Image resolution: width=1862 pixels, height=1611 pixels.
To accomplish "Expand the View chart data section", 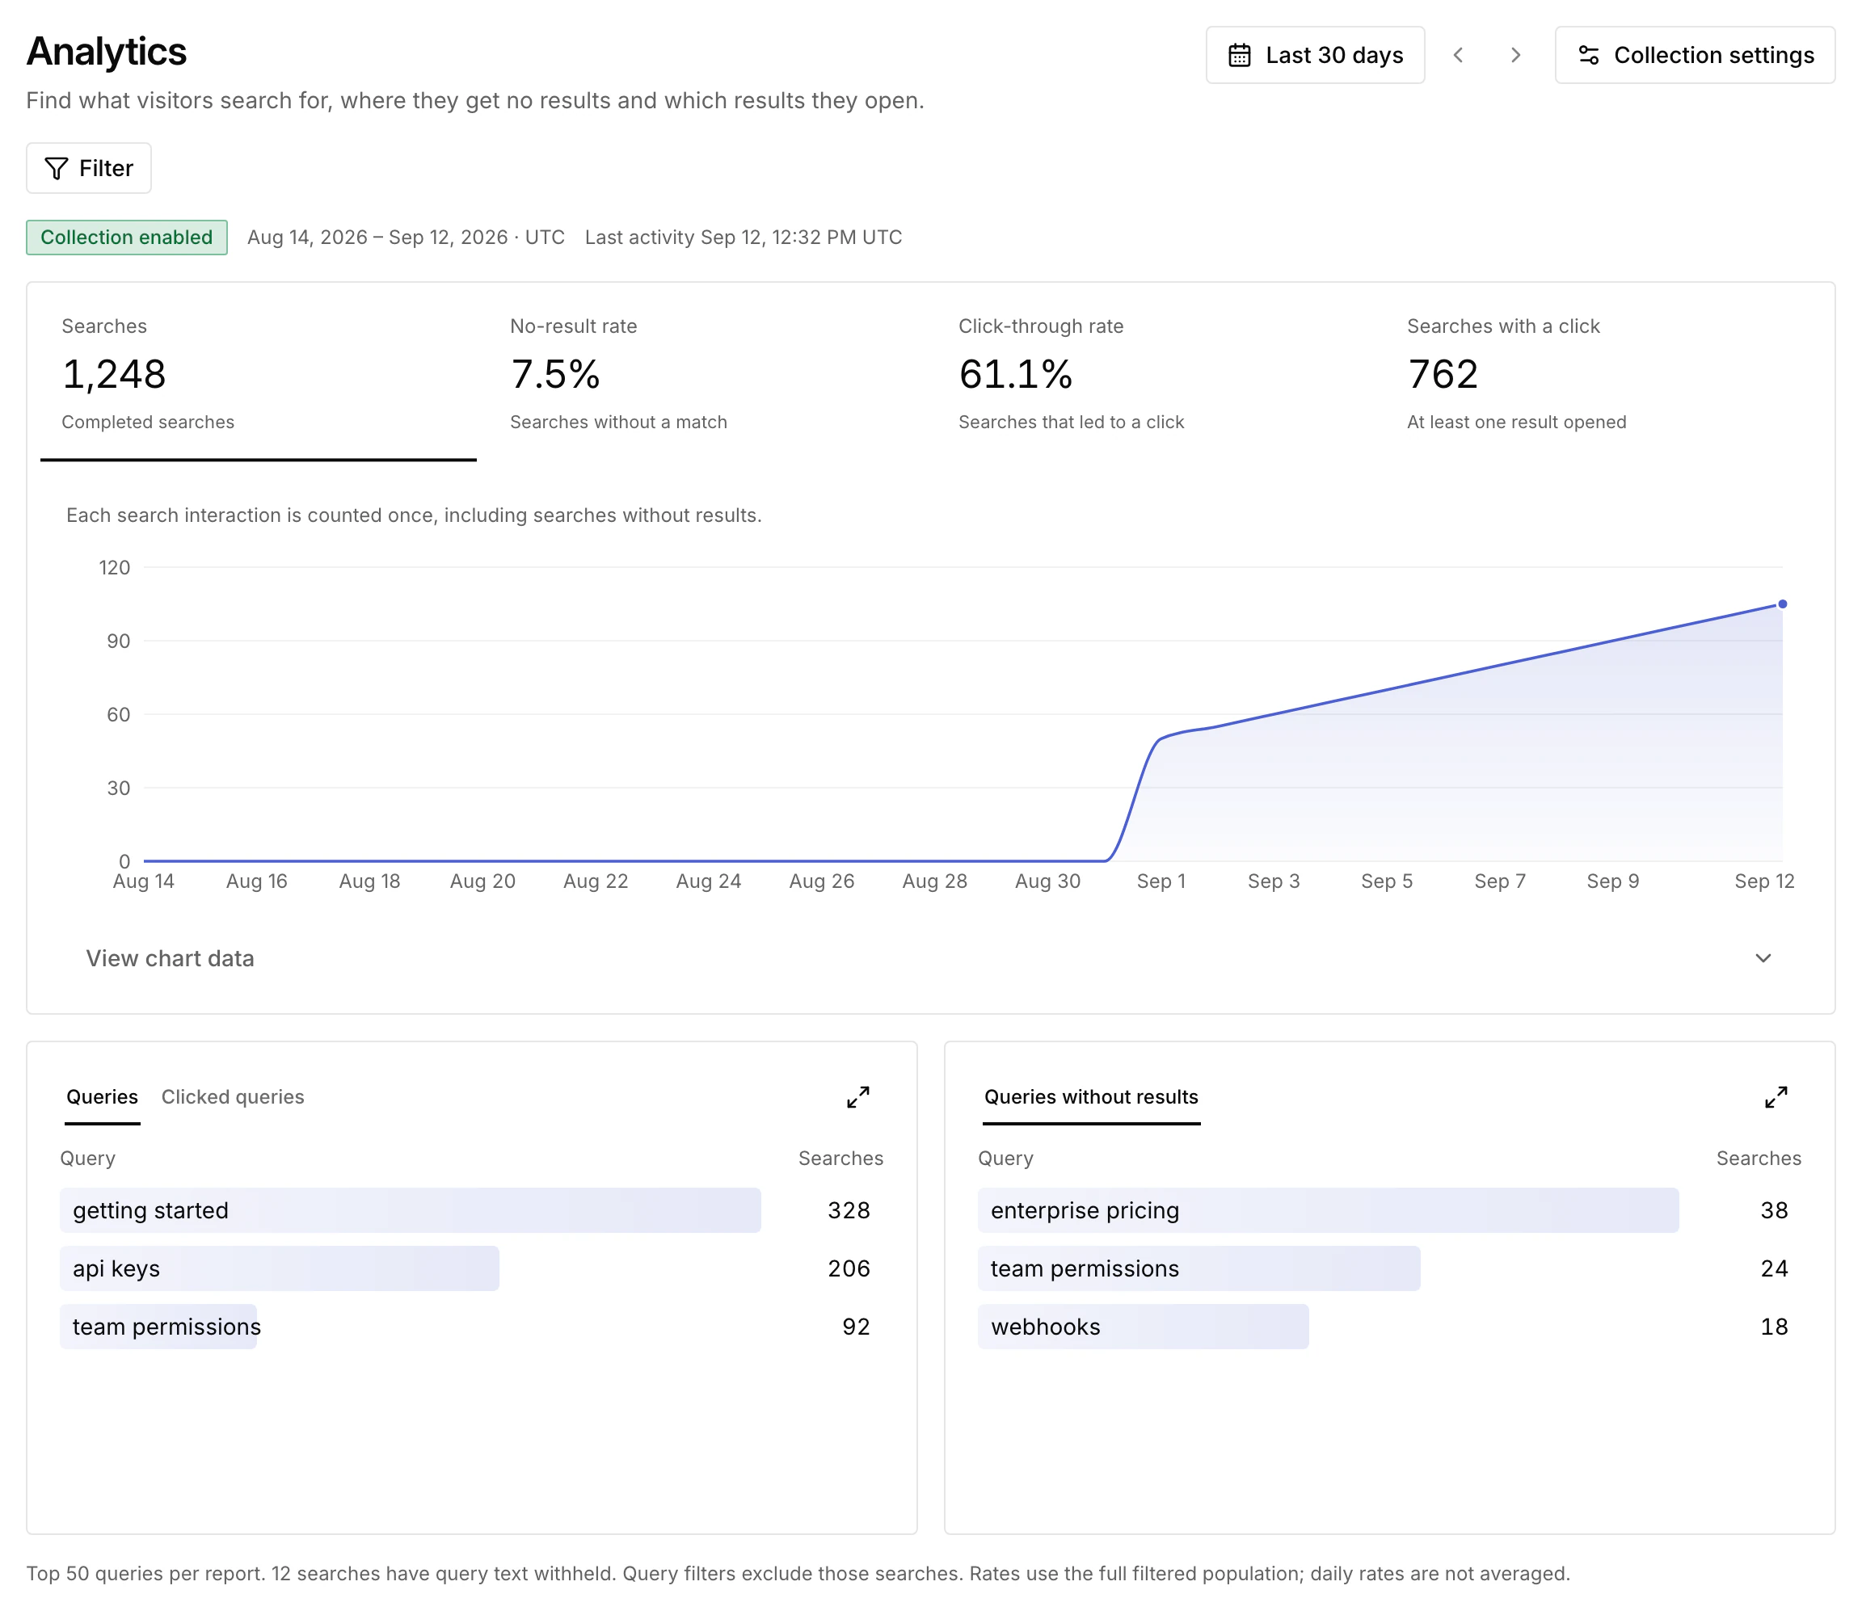I will click(929, 958).
